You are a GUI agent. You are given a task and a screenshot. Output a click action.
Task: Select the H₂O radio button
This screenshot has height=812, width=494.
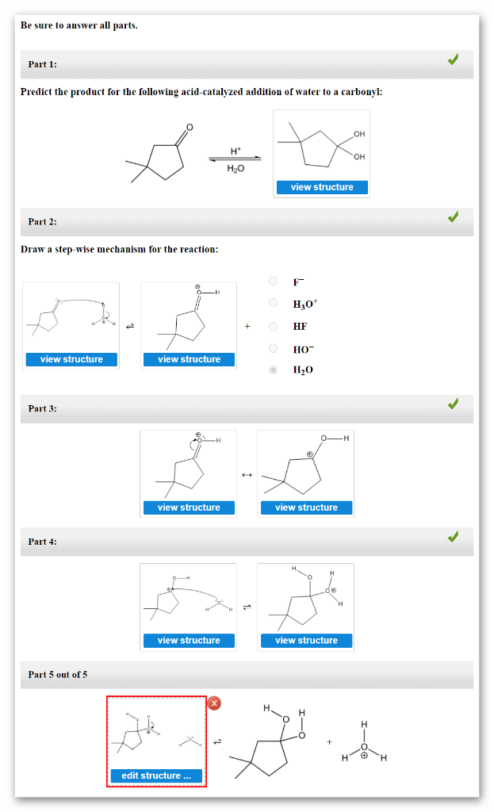[x=273, y=369]
